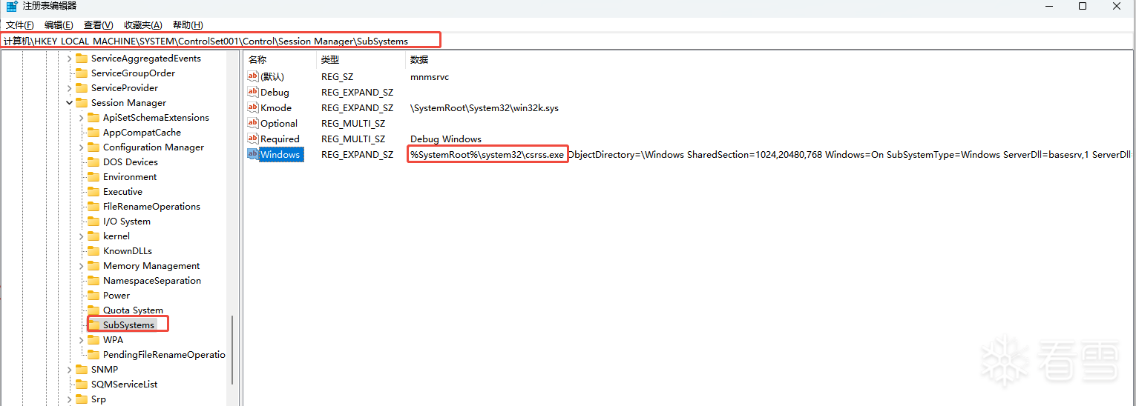
Task: Select the ApiSetSchemaExtensions folder icon
Action: [93, 118]
